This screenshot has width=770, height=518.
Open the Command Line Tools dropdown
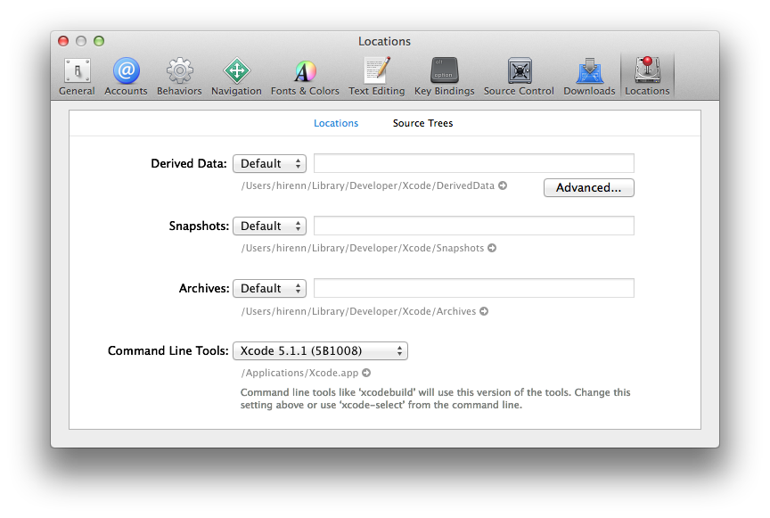tap(320, 351)
